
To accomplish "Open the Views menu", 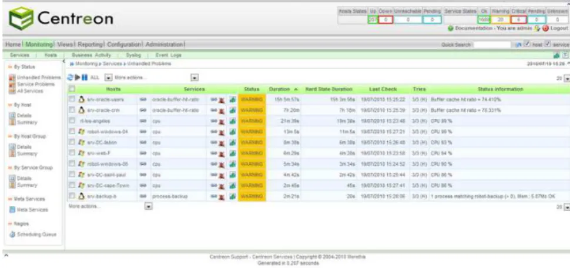I will [x=65, y=44].
